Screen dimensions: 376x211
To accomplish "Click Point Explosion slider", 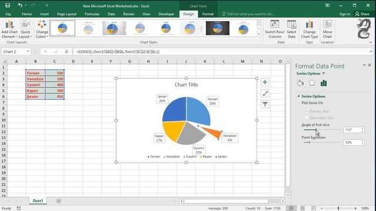I will pos(323,142).
